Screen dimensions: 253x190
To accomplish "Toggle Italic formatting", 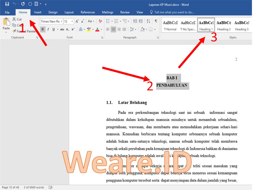I will tap(48, 29).
